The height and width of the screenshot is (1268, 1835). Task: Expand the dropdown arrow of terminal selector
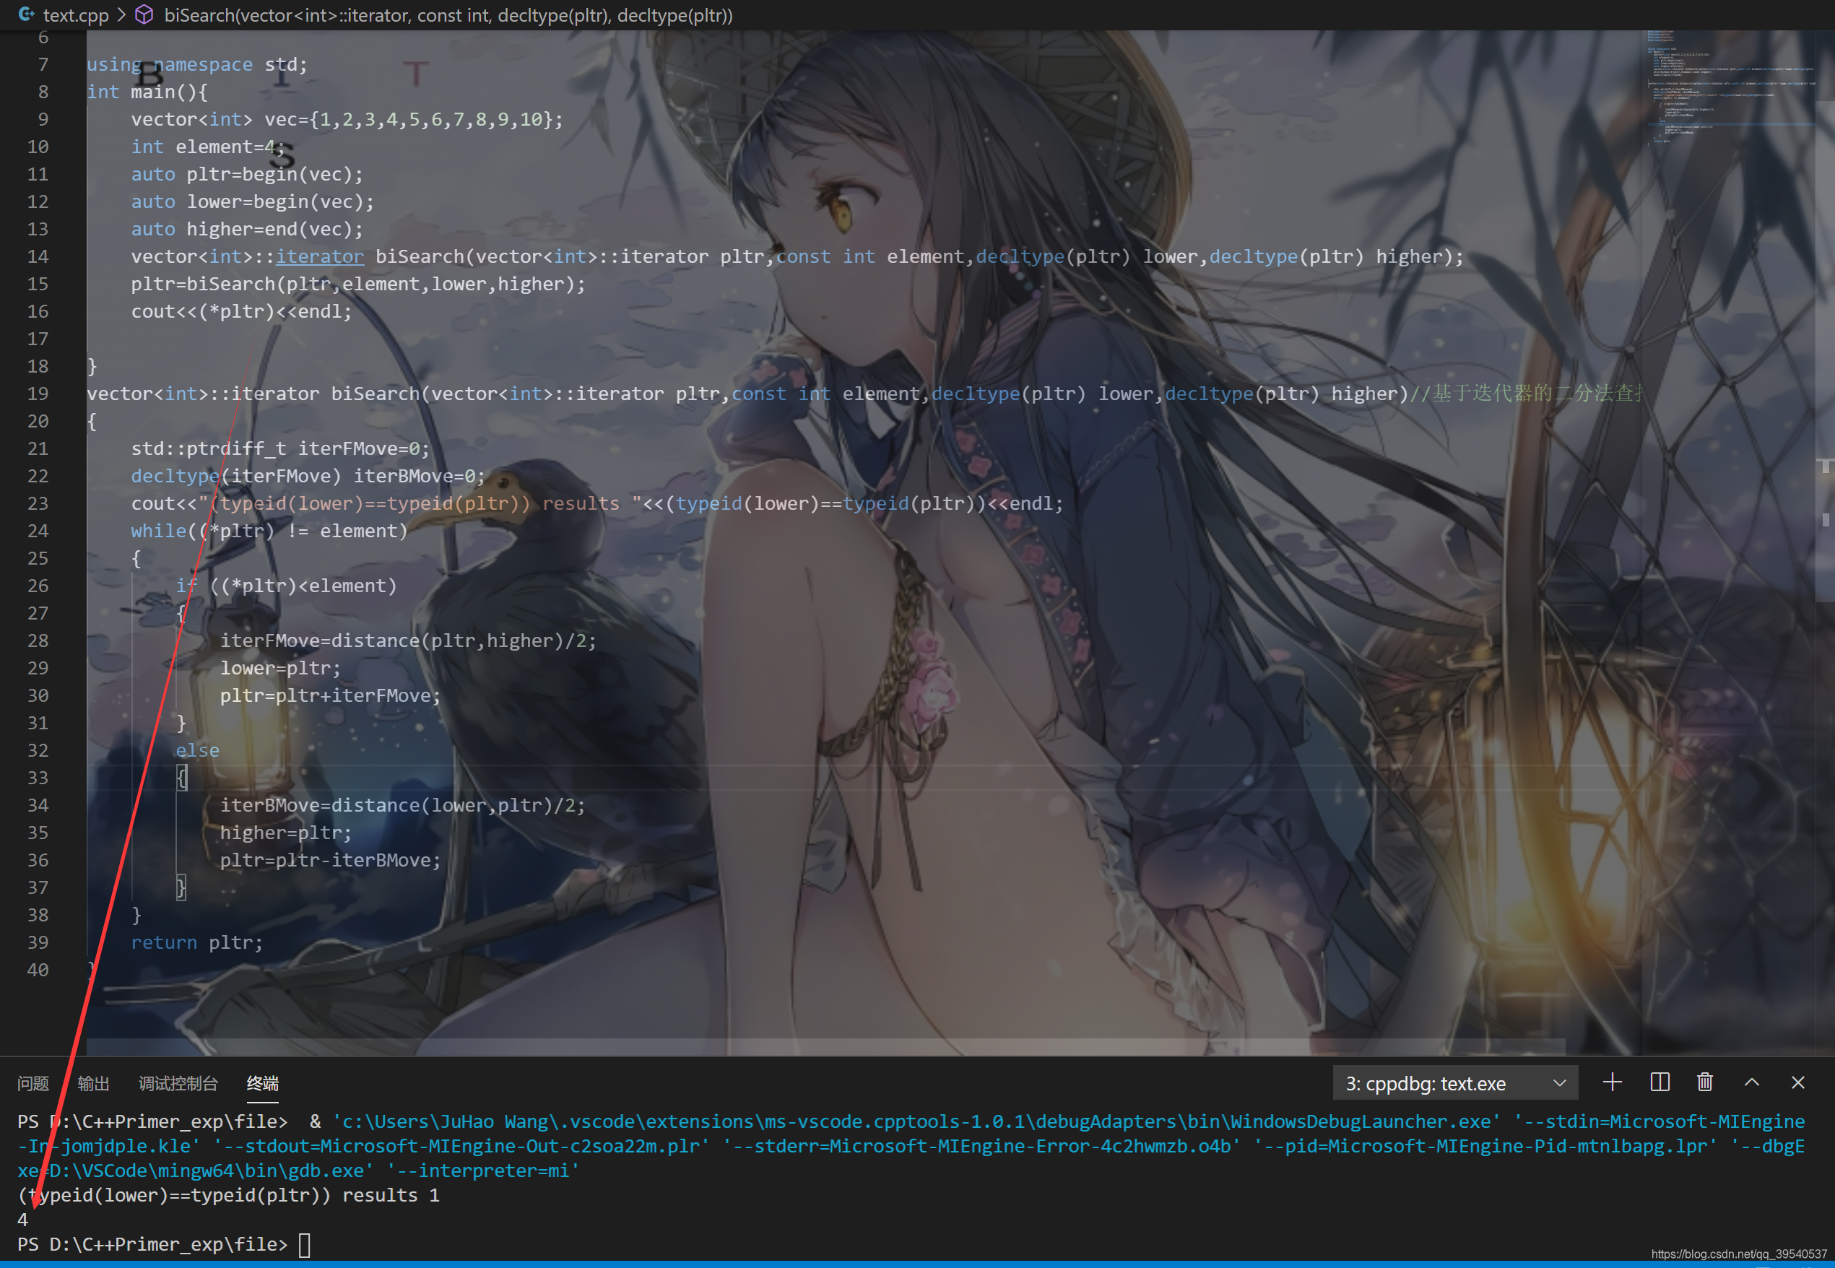[1559, 1084]
